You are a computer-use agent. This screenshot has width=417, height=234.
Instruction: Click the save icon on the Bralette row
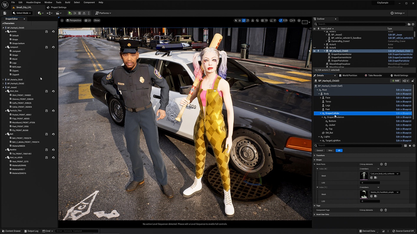(x=47, y=32)
